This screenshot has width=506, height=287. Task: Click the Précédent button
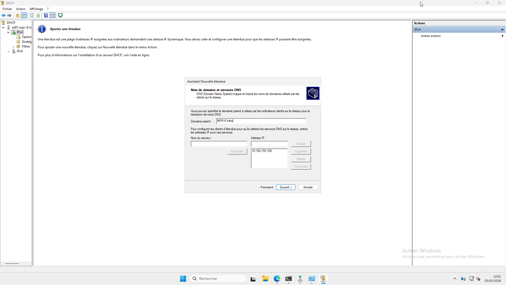click(266, 187)
